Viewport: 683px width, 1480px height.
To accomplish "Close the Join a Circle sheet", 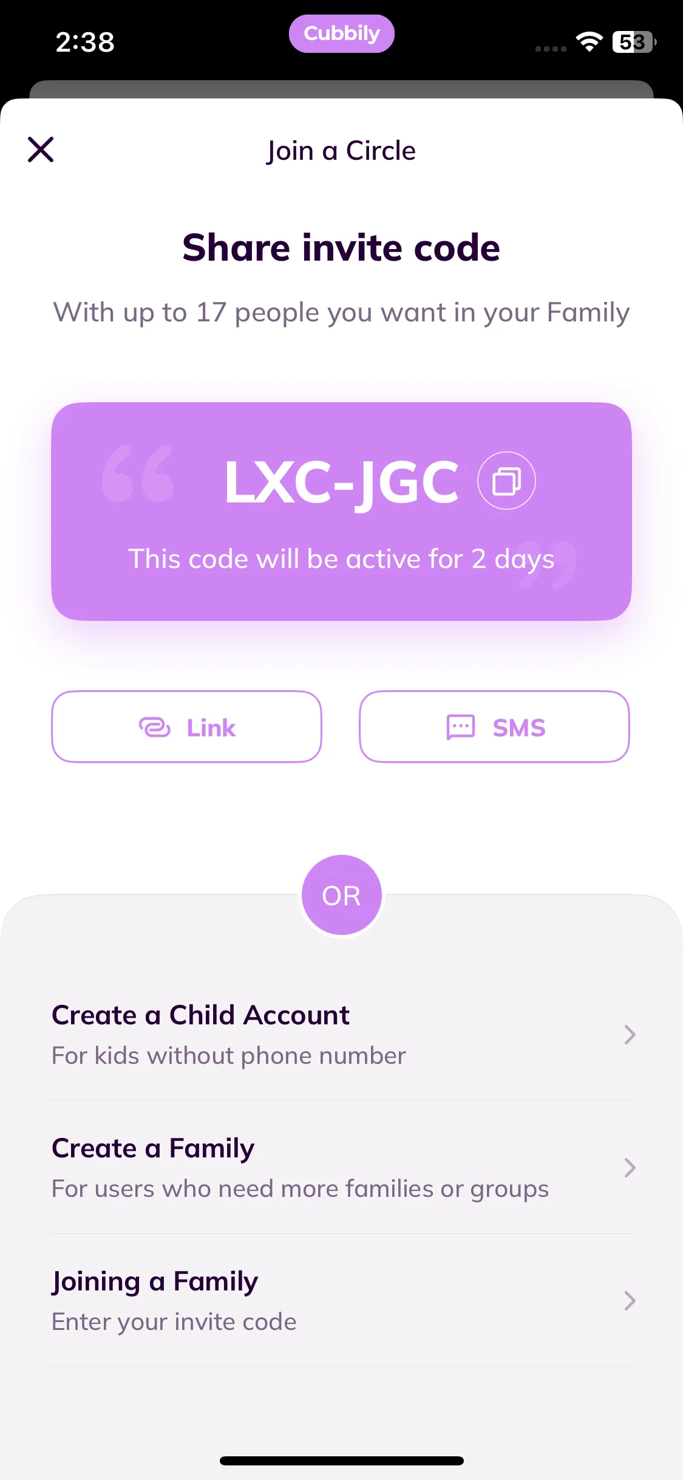I will pos(41,149).
